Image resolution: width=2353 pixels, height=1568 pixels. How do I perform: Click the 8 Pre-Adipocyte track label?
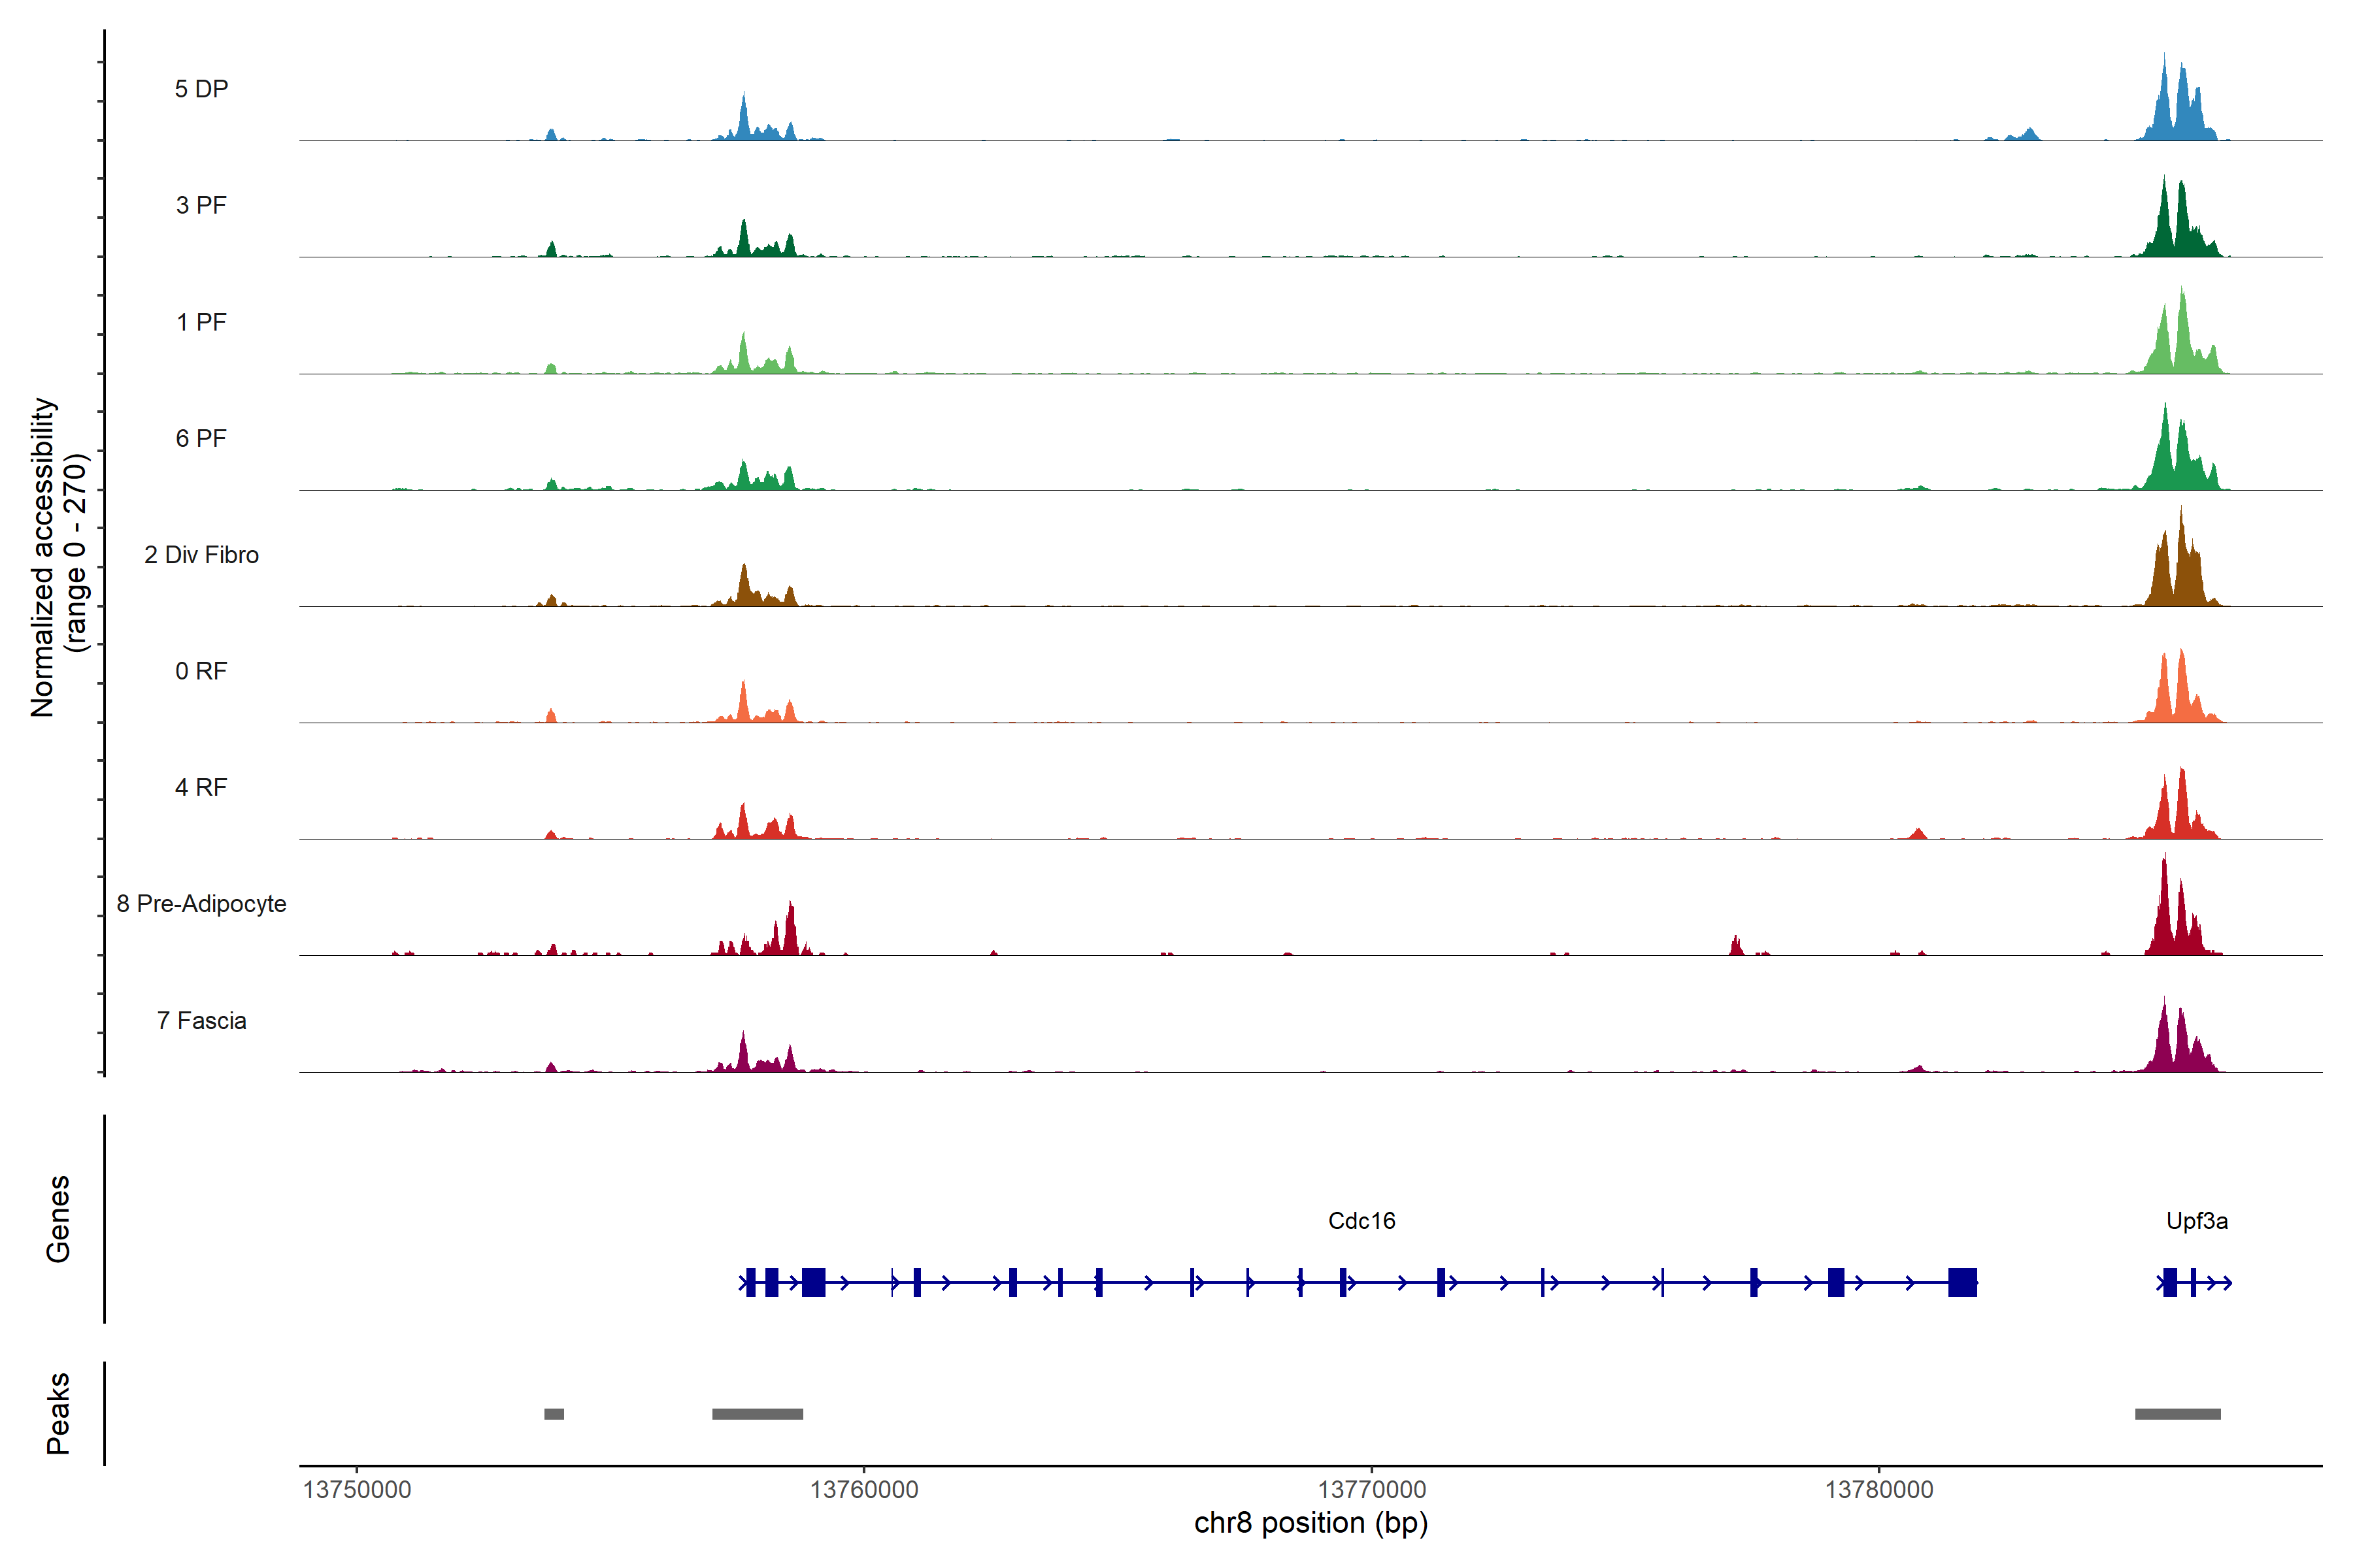[201, 904]
